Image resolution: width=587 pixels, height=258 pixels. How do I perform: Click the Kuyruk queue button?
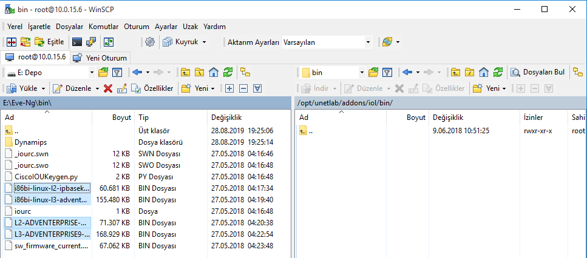[x=182, y=42]
